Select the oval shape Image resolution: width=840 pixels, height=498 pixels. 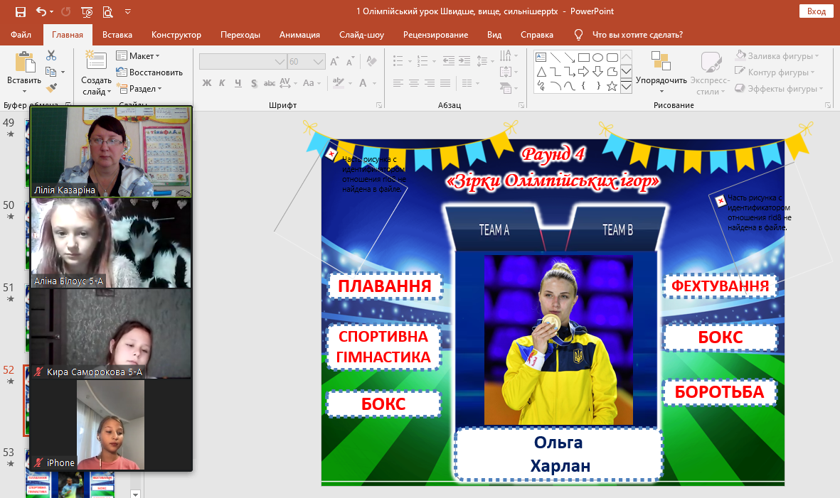pos(598,58)
